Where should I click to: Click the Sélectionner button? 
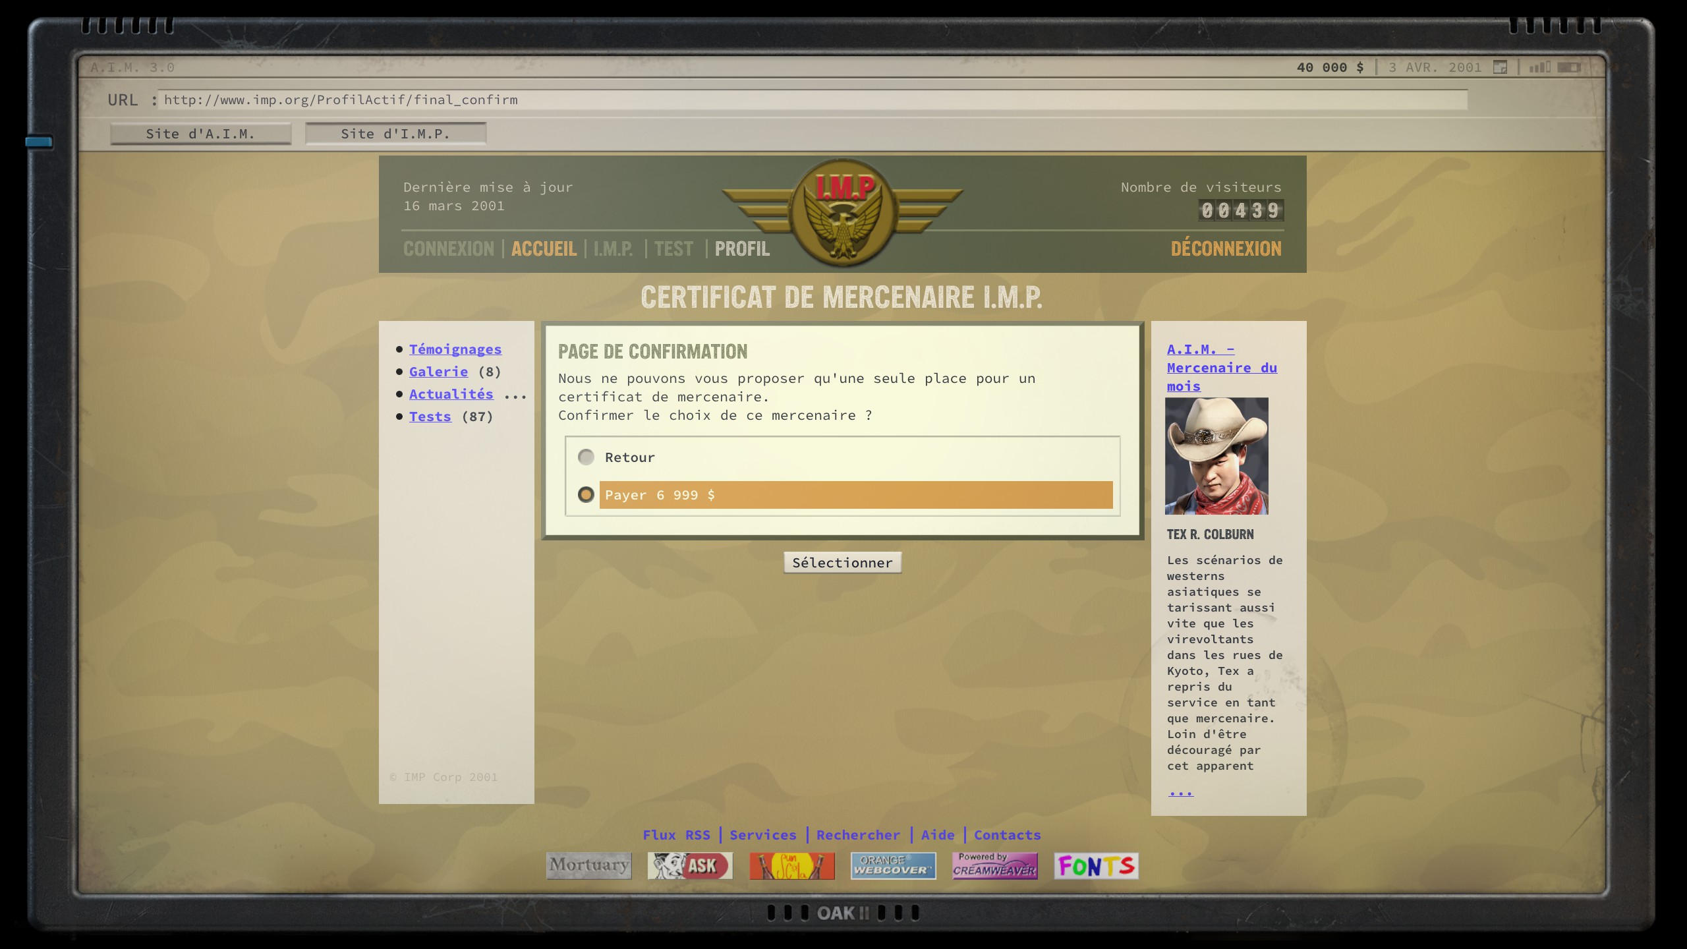(842, 562)
